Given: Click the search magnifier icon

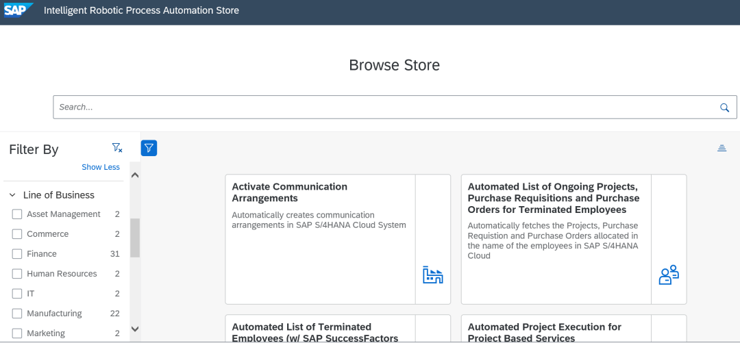Looking at the screenshot, I should [x=724, y=107].
